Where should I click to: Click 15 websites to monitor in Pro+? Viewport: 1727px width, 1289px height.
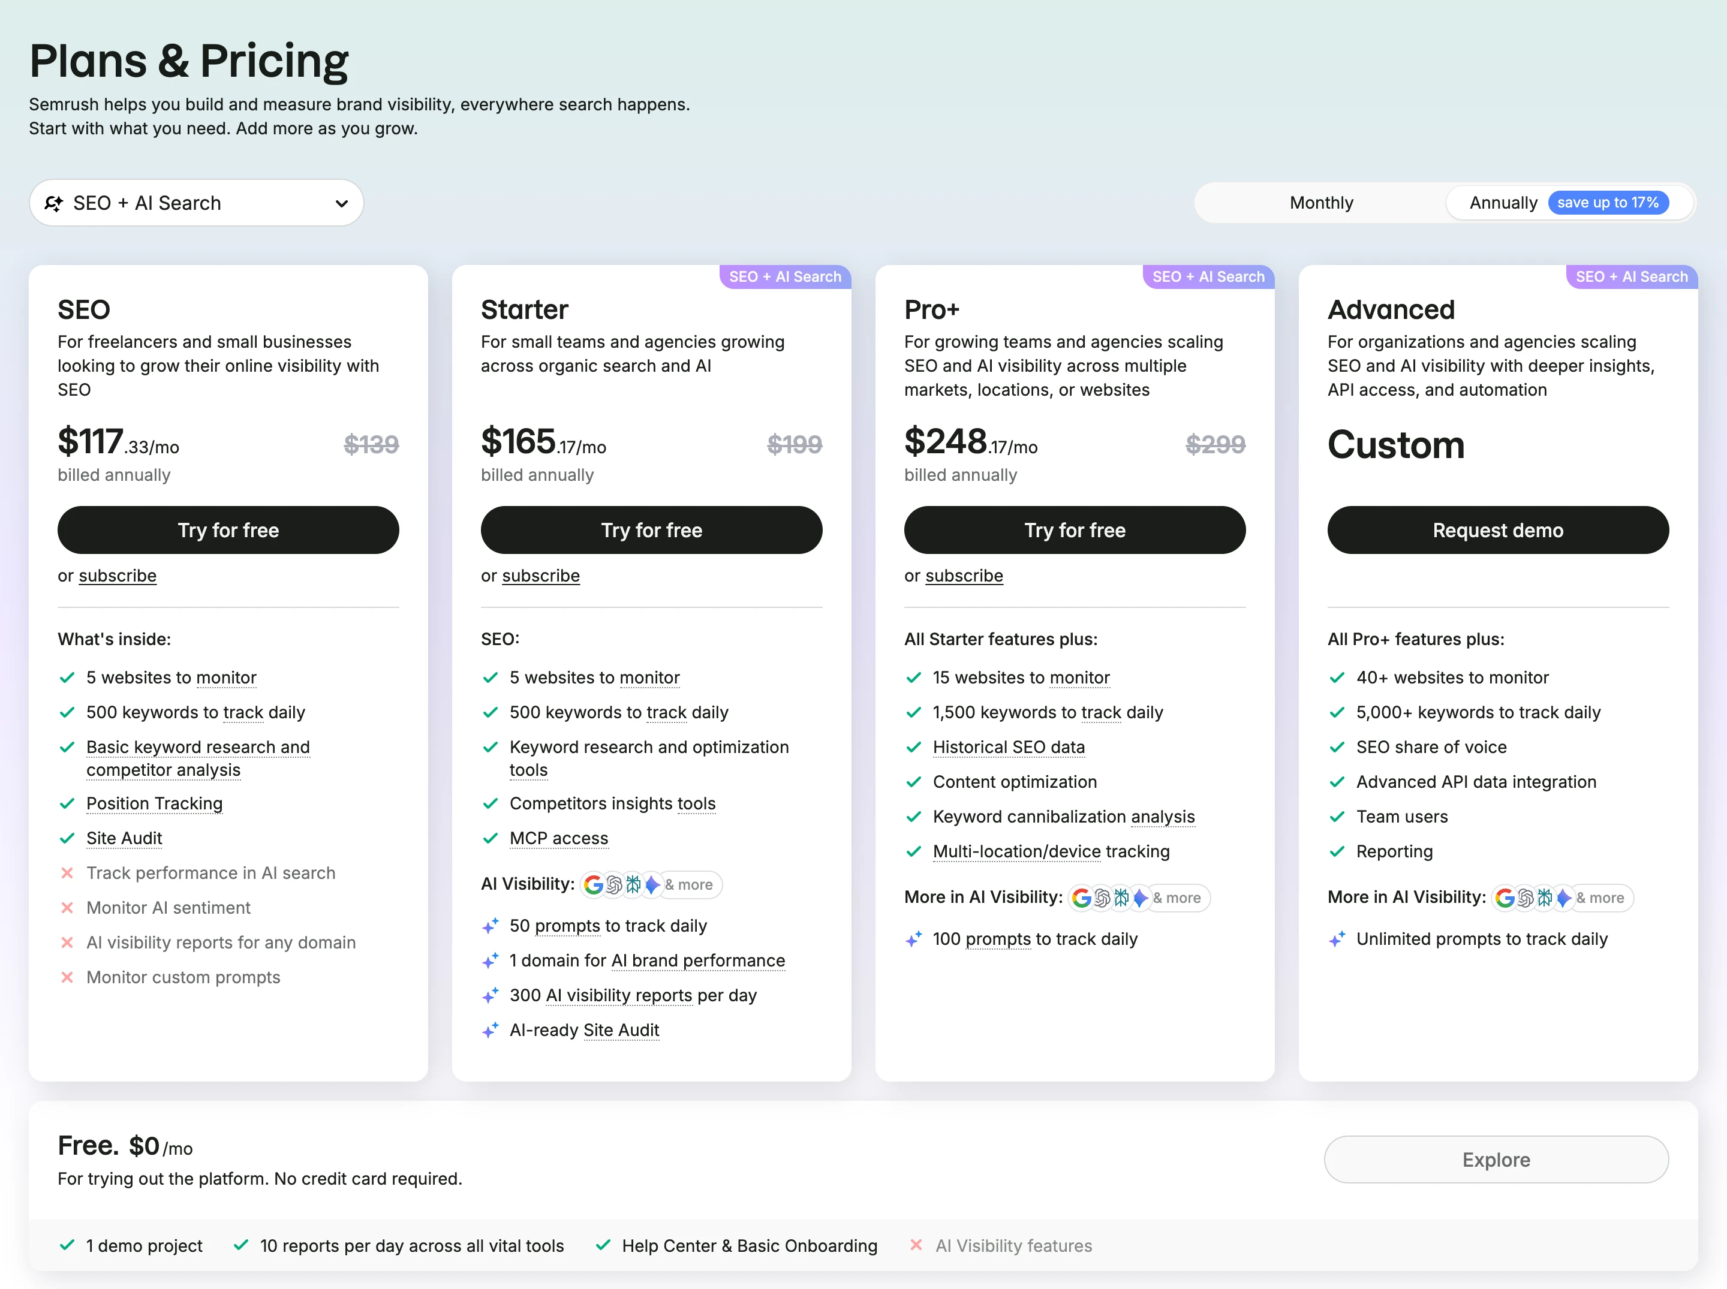(x=1021, y=678)
